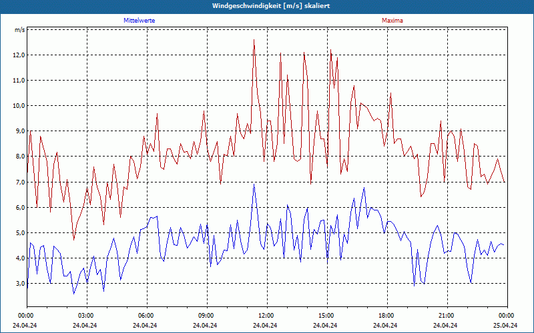Click the 8,0 y-axis value
The width and height of the screenshot is (534, 333).
pos(20,157)
